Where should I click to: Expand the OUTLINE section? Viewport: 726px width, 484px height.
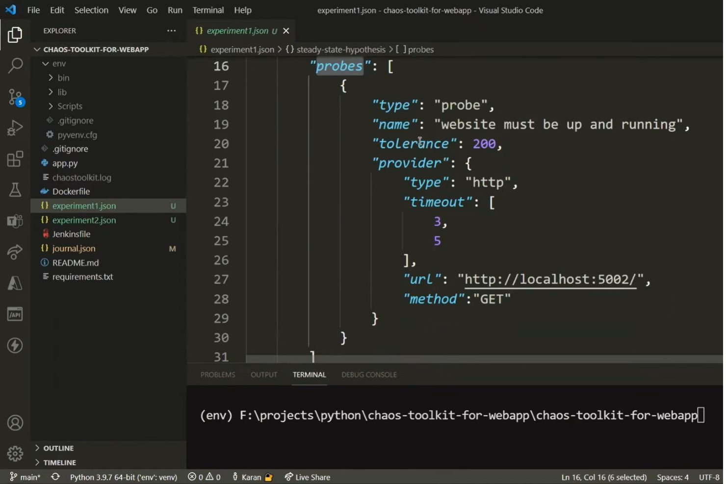pos(58,448)
